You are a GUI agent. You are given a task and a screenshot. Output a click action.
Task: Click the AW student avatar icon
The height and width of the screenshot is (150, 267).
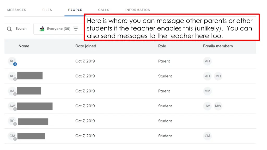[x=12, y=106]
